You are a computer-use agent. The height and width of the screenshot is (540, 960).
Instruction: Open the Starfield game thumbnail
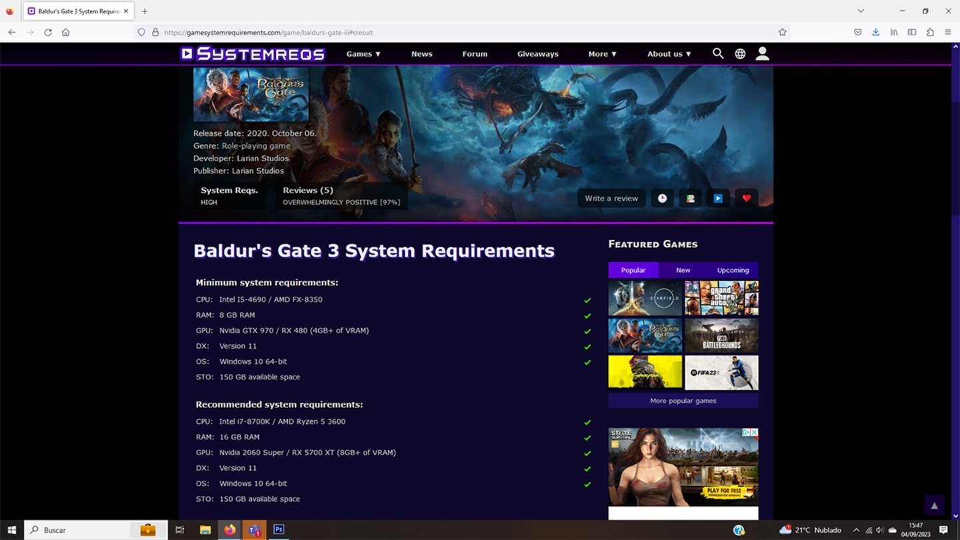point(645,297)
